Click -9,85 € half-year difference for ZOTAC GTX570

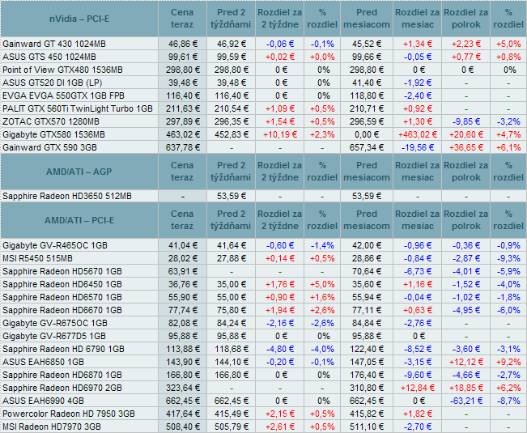click(x=466, y=121)
